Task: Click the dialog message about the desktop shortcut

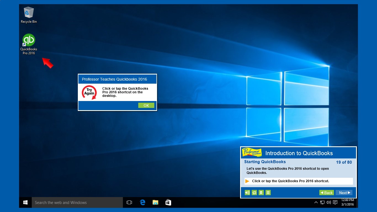Action: tap(125, 92)
